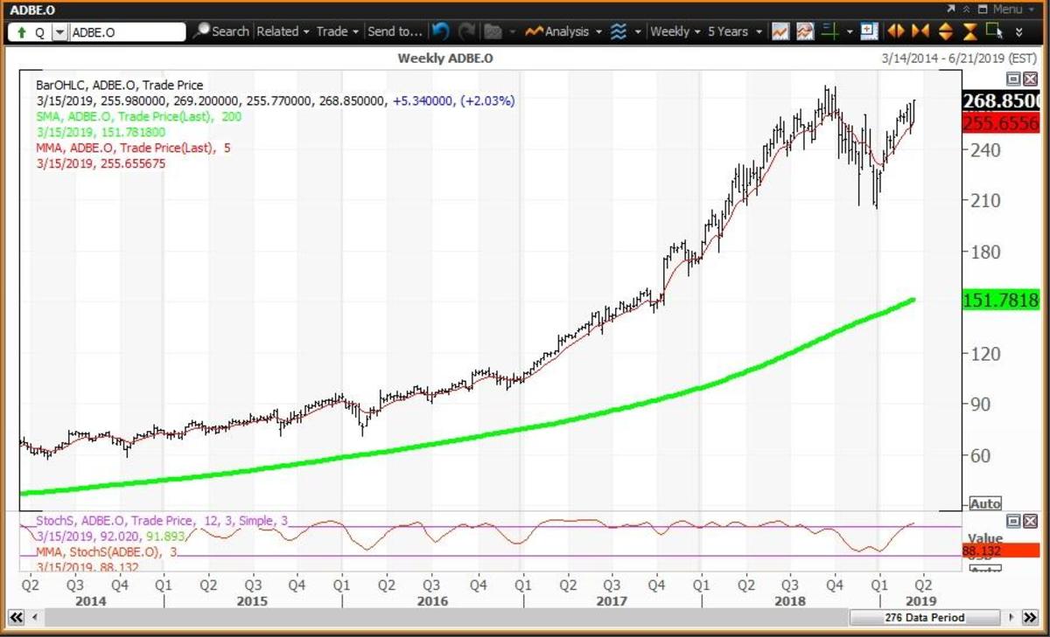The height and width of the screenshot is (637, 1050).
Task: Open the 5 Years range dropdown
Action: pyautogui.click(x=733, y=31)
